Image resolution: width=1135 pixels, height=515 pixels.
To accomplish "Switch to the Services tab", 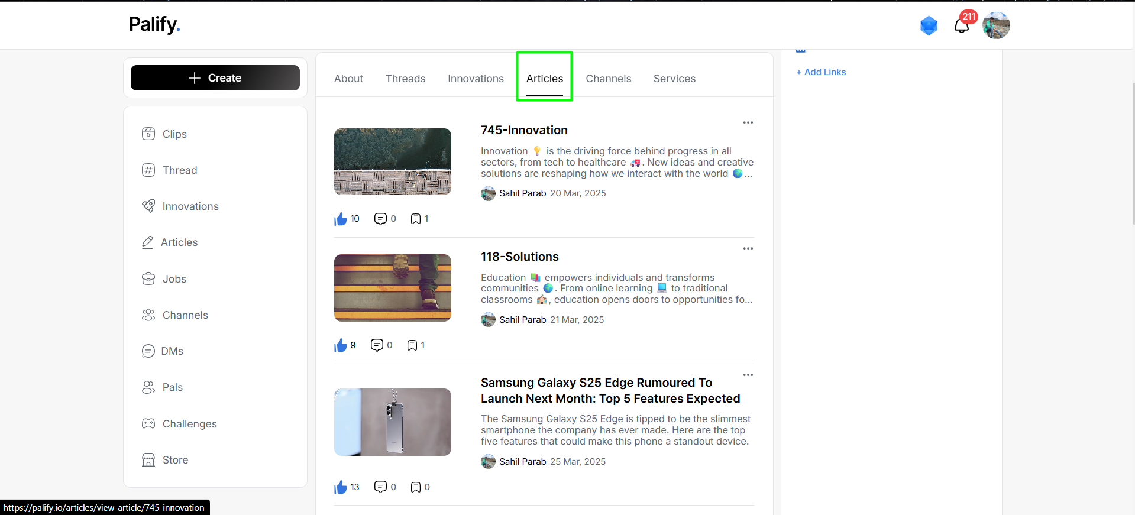I will 674,79.
